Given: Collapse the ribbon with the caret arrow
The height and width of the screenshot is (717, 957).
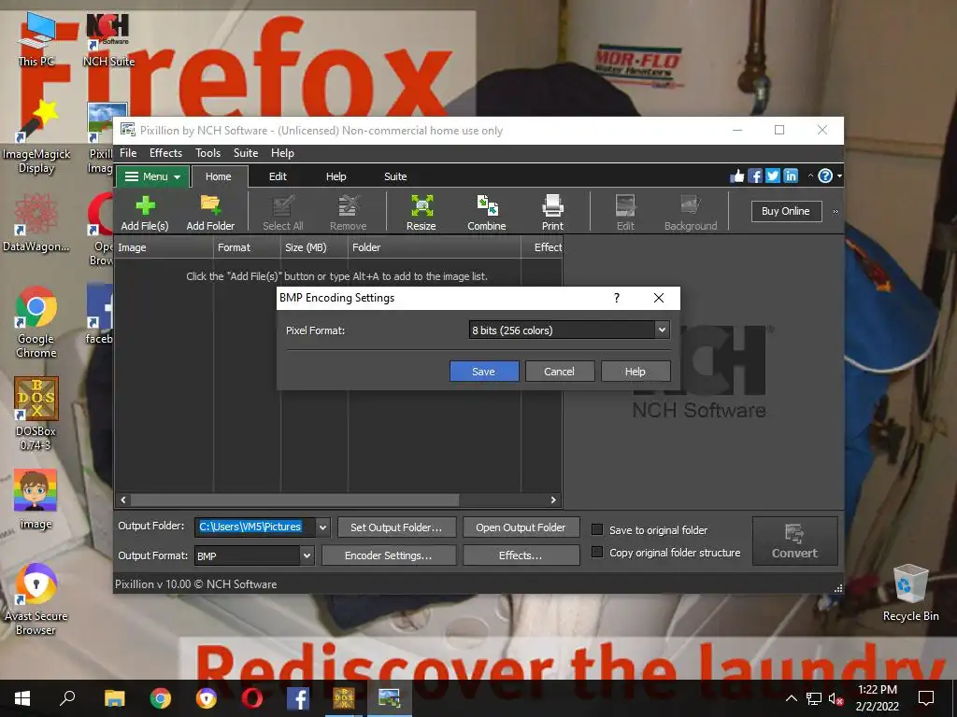Looking at the screenshot, I should point(810,176).
